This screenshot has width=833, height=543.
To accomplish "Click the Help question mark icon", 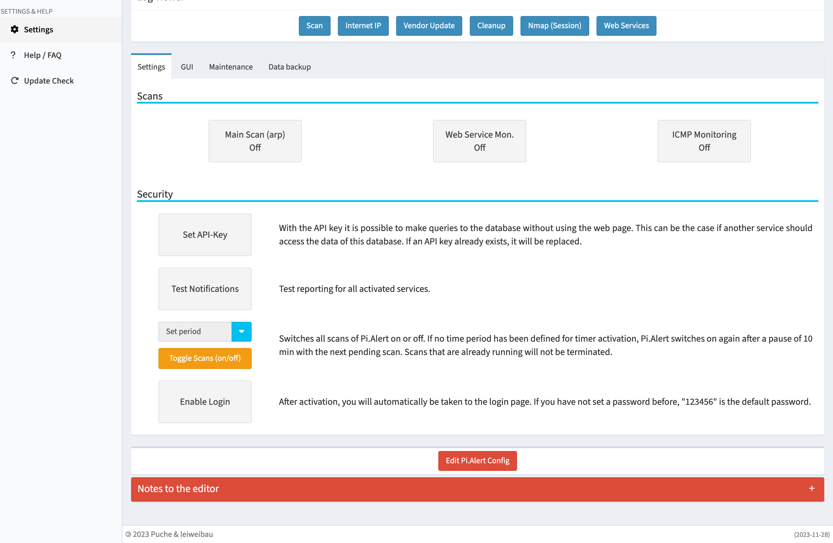I will (13, 55).
